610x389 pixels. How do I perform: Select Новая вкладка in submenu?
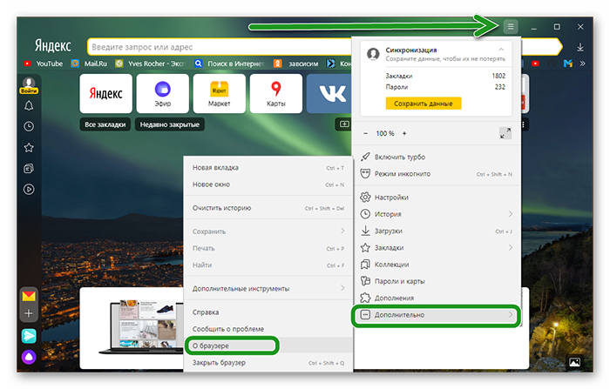[x=268, y=167]
